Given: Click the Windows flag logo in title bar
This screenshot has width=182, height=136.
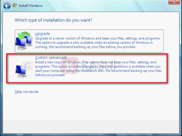Looking at the screenshot, I should point(15,5).
